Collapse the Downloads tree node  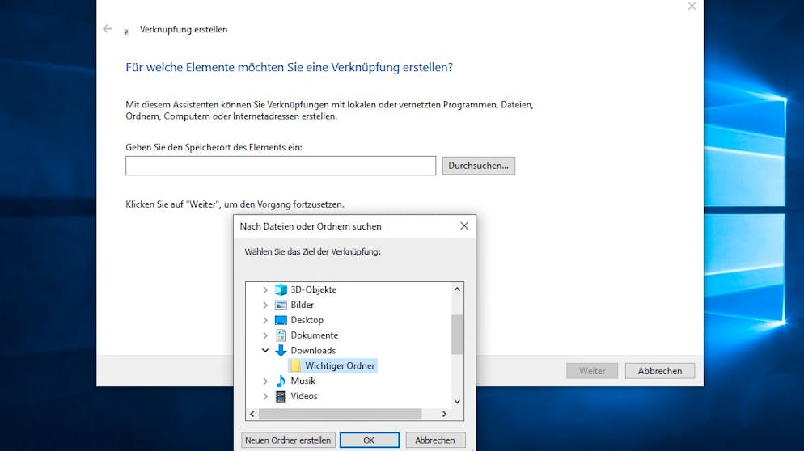point(265,351)
